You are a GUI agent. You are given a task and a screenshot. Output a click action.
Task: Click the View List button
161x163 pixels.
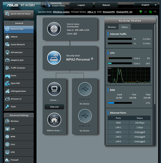point(54,107)
